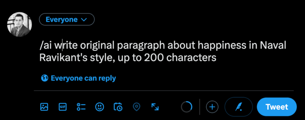Add a poll to the tweet
Screen dimensions: 305x120
tap(81, 107)
